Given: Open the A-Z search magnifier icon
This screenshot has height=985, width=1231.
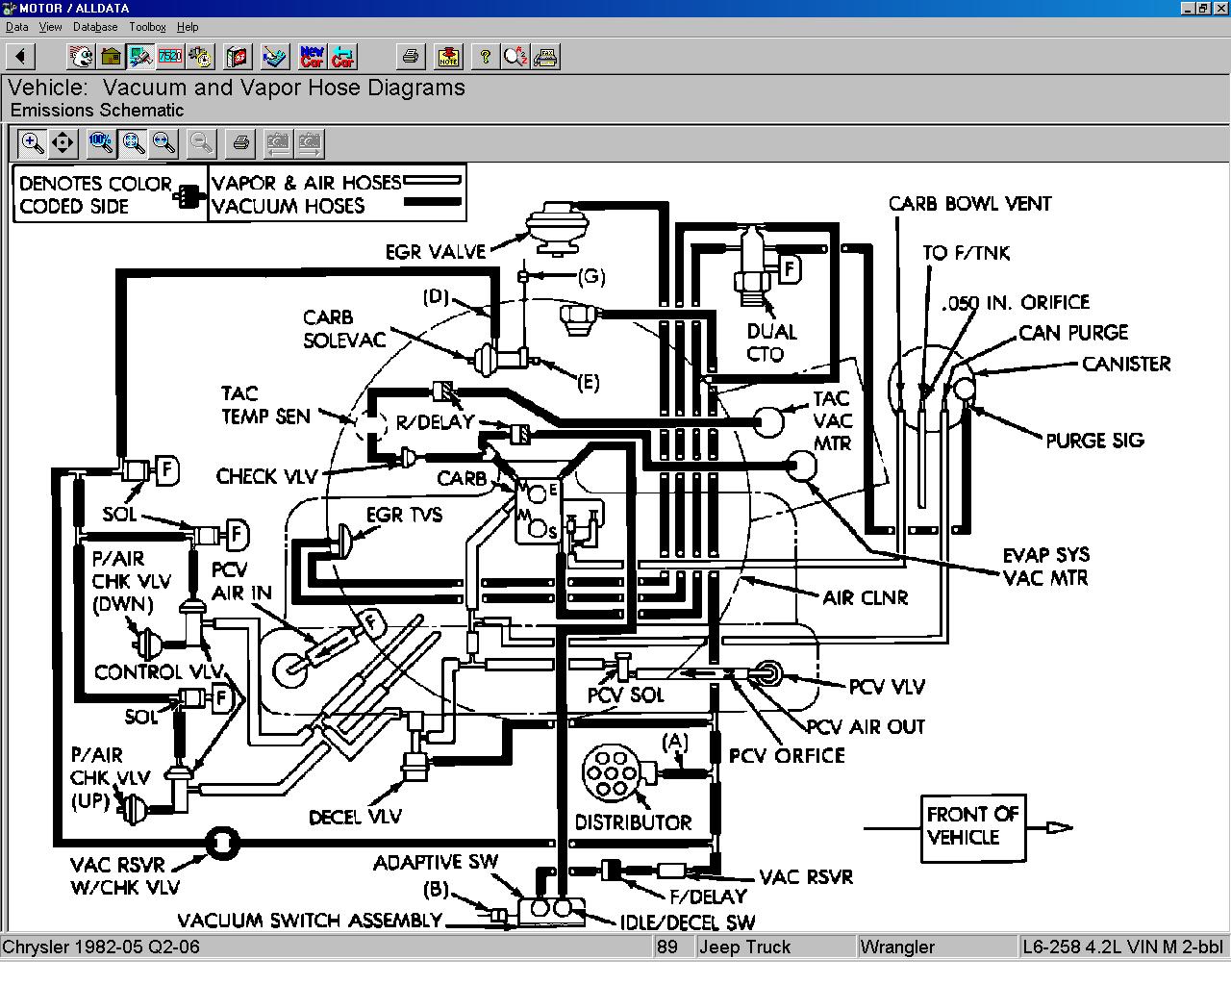Looking at the screenshot, I should click(x=515, y=57).
